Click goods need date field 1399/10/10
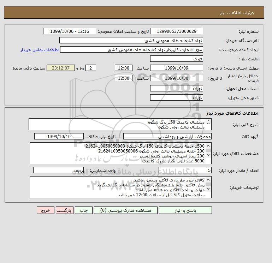This screenshot has width=272, height=263. [x=59, y=136]
